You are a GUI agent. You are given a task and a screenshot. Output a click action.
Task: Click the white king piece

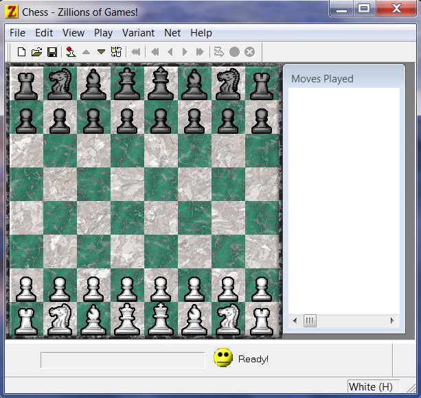point(161,319)
